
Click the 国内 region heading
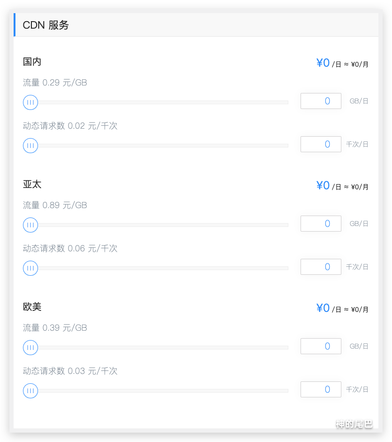(32, 62)
